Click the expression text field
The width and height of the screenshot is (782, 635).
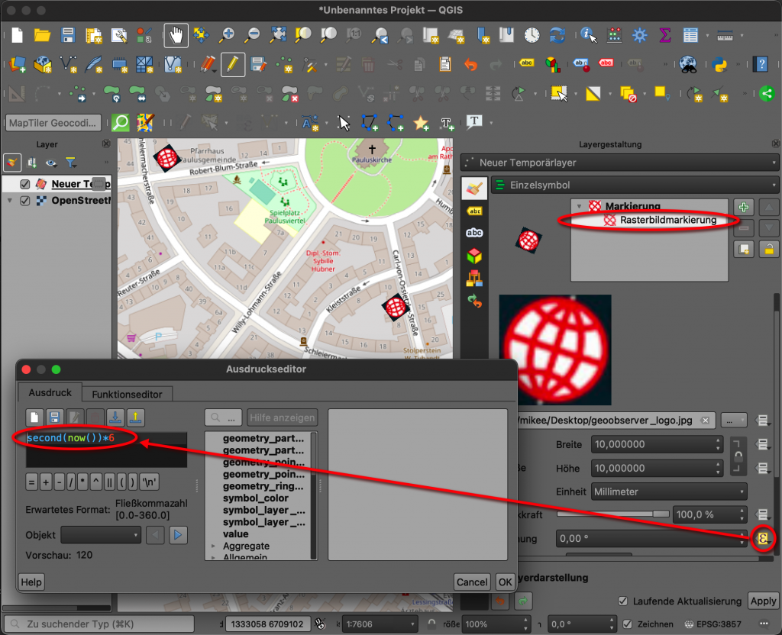[x=106, y=450]
